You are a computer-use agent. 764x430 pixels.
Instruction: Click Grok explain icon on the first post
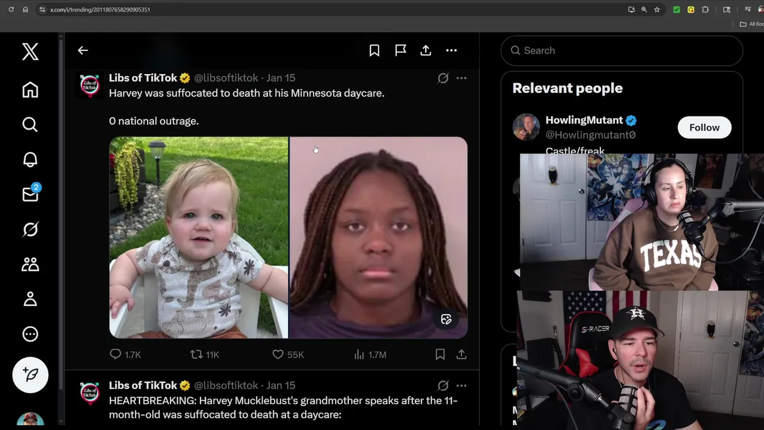[443, 78]
